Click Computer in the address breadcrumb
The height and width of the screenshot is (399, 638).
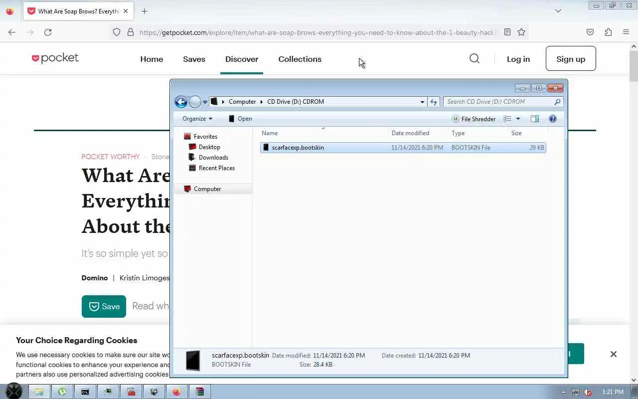[242, 102]
